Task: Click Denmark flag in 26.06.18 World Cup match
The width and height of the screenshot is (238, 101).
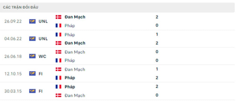Action: click(x=58, y=52)
